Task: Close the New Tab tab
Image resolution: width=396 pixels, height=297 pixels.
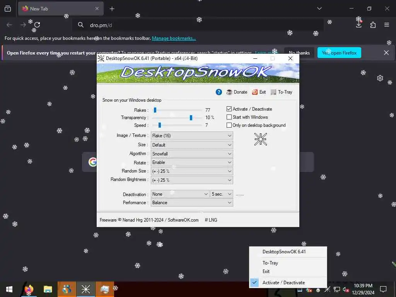Action: pyautogui.click(x=97, y=9)
